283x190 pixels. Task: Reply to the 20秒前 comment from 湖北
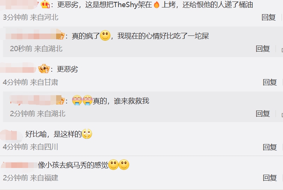tap(263, 49)
